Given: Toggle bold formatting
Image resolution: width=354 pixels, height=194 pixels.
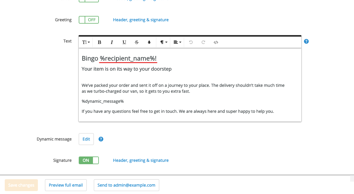Looking at the screenshot, I should pyautogui.click(x=99, y=42).
